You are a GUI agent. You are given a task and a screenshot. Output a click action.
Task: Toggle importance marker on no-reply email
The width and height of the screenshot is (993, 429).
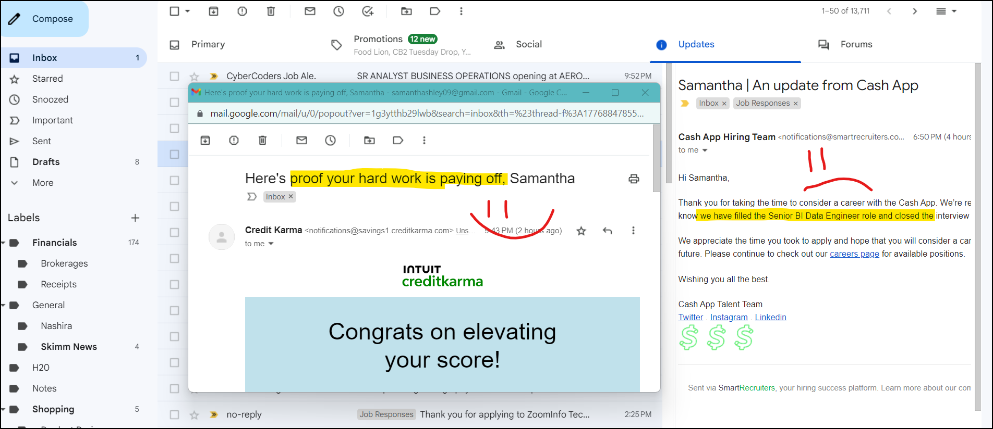click(x=213, y=414)
